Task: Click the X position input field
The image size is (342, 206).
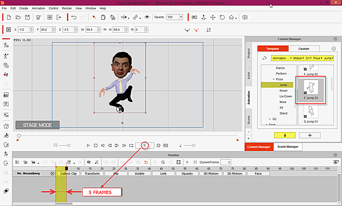Action: coord(24,29)
